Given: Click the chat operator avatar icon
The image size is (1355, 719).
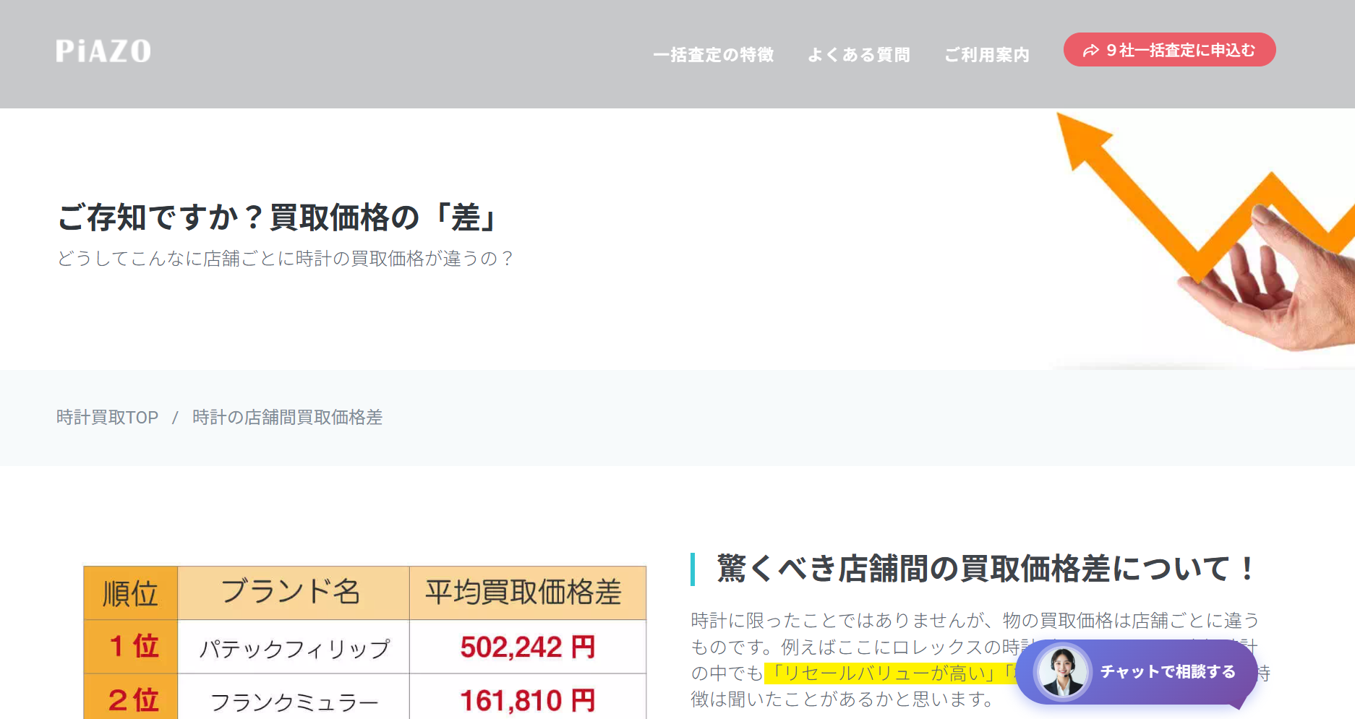Looking at the screenshot, I should 1062,672.
